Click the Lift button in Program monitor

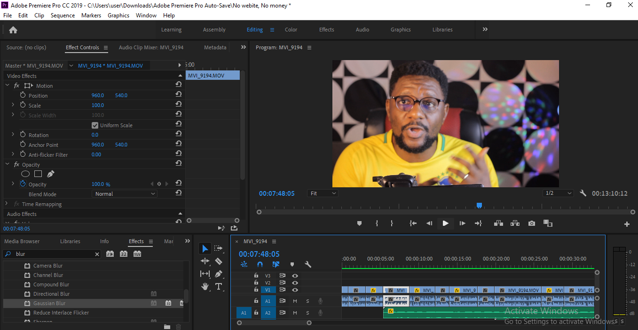click(x=498, y=223)
